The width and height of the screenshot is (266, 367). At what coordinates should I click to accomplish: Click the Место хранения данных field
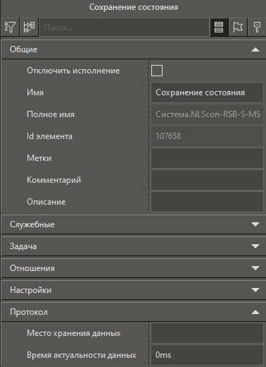[x=207, y=333]
